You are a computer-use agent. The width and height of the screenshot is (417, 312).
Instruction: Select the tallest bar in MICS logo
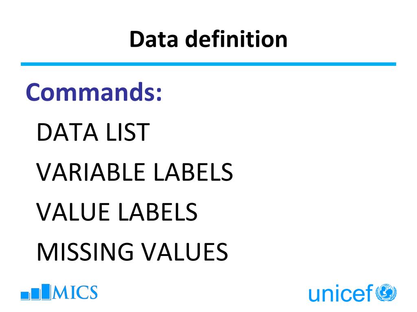[x=46, y=292]
